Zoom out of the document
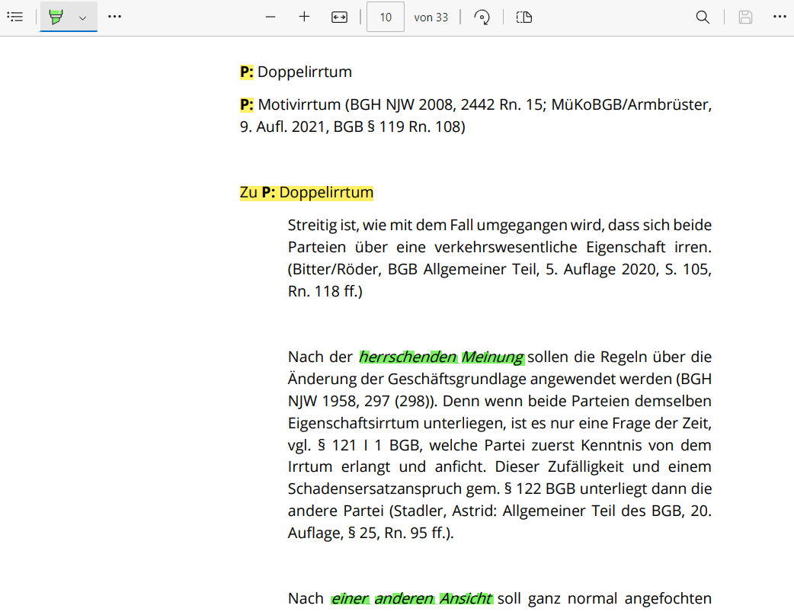794x612 pixels. tap(271, 17)
